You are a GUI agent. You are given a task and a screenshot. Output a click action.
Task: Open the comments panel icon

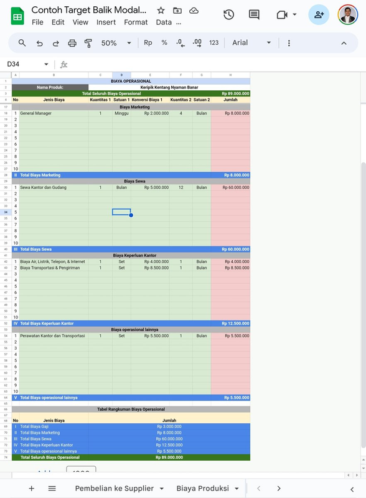tap(254, 14)
